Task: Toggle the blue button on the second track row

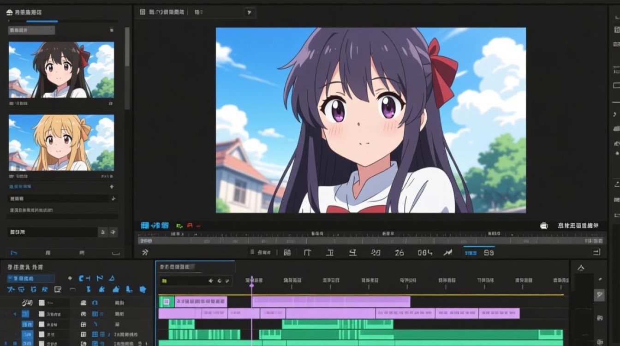Action: click(25, 314)
